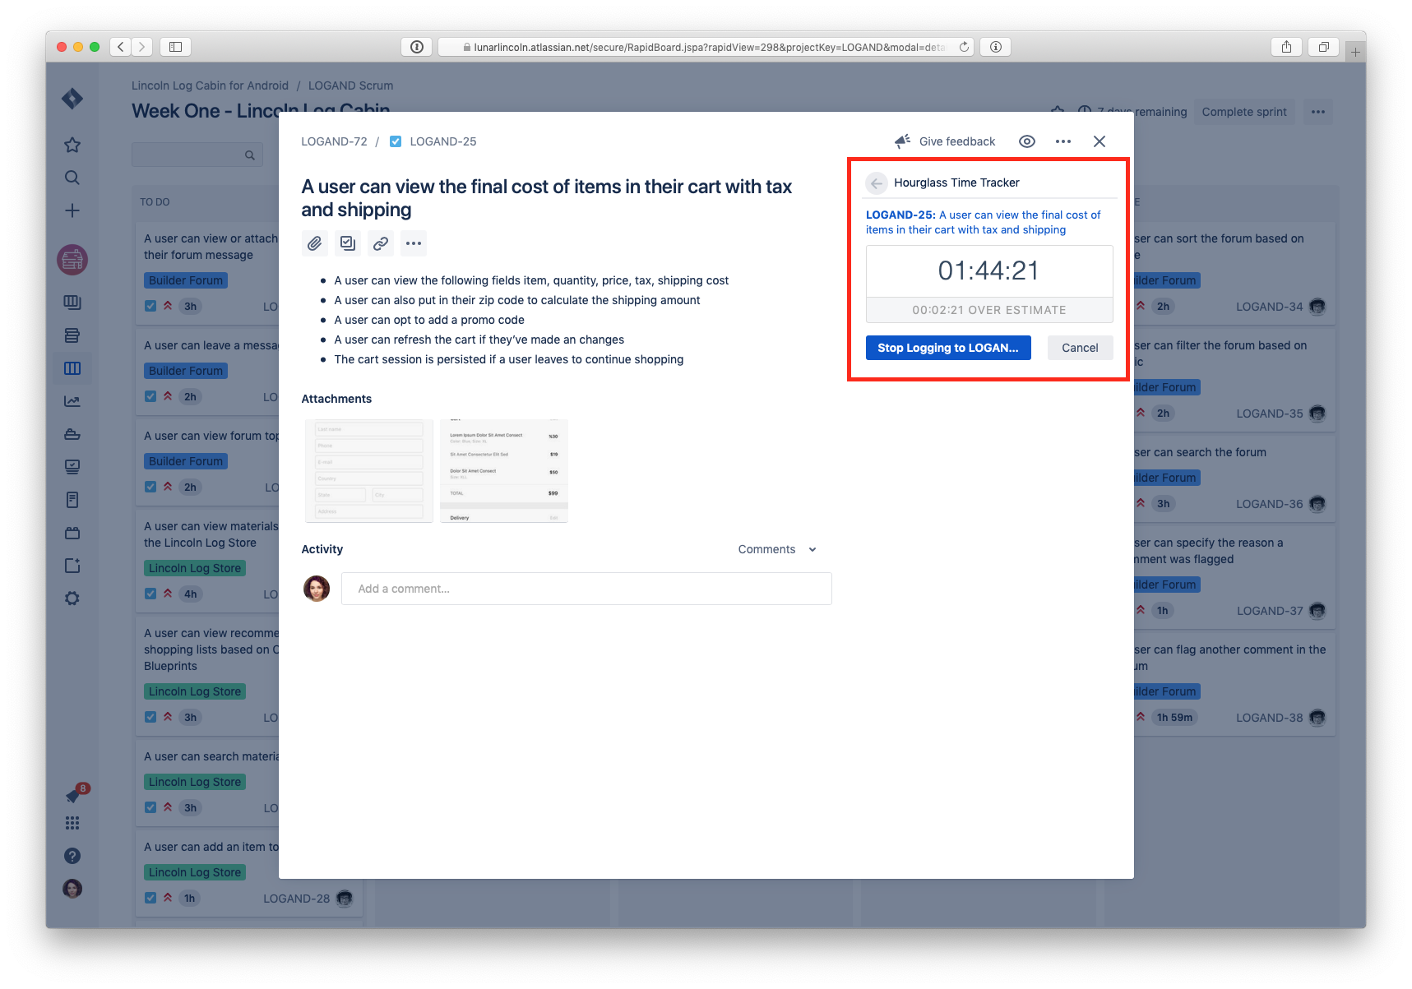
Task: Open starred items in sidebar
Action: click(x=72, y=145)
